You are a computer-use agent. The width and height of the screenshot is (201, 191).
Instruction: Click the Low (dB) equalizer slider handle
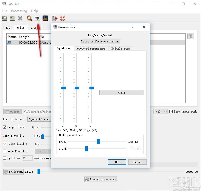point(63,88)
